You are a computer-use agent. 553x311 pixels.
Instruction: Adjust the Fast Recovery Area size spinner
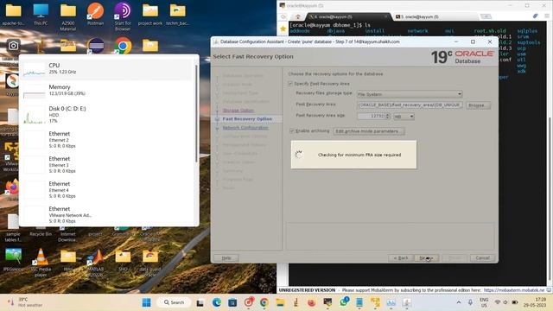pyautogui.click(x=388, y=116)
